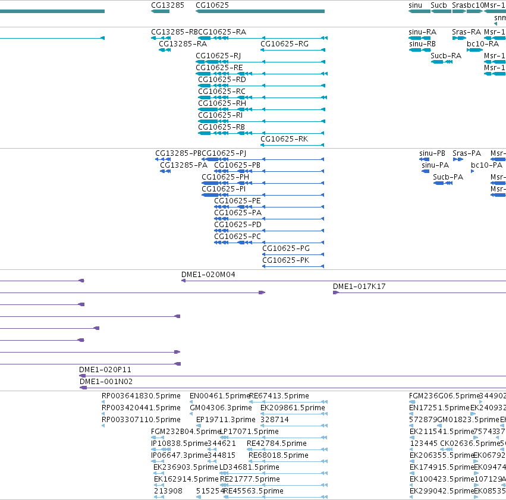The height and width of the screenshot is (500, 506).
Task: Choose transcript CG10625-RD
Action: [x=222, y=80]
